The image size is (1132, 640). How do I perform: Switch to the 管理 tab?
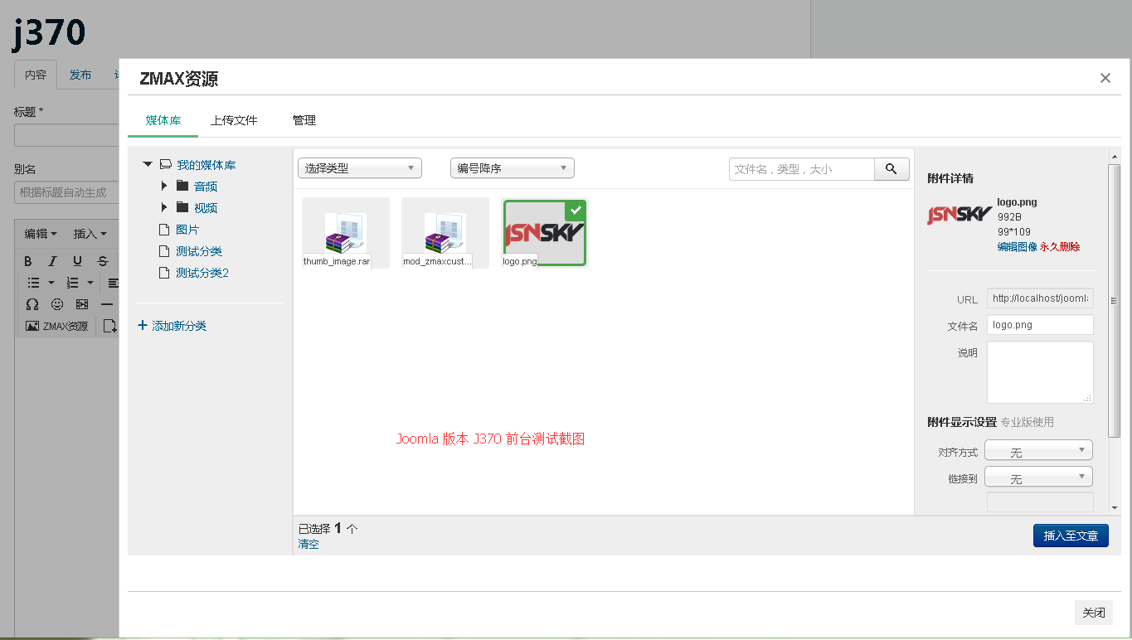[x=304, y=120]
